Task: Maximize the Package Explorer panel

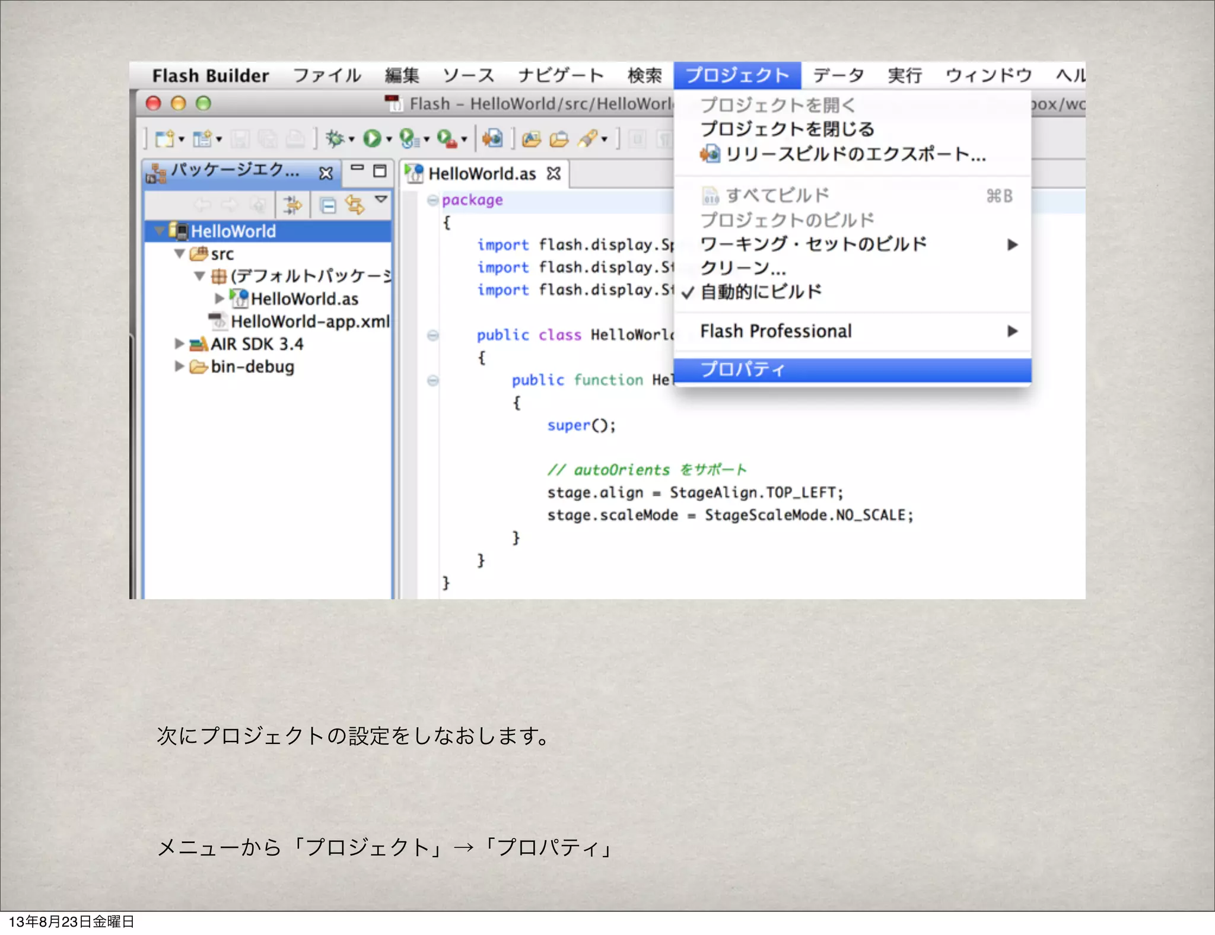Action: point(380,171)
